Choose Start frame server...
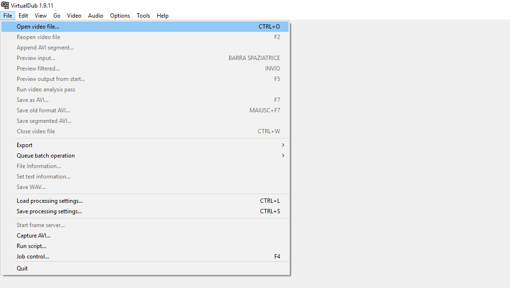The height and width of the screenshot is (288, 510). [145, 225]
